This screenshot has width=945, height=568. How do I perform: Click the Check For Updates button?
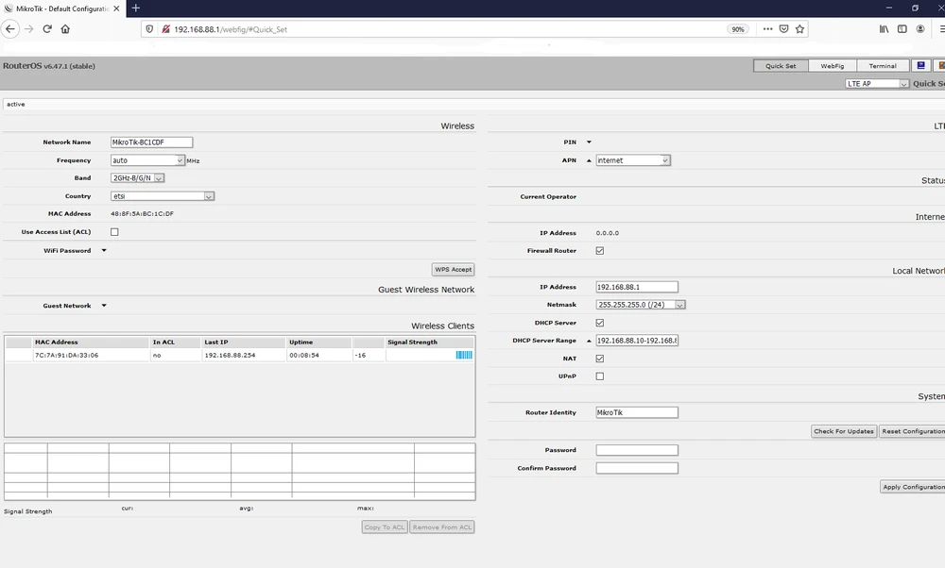click(x=843, y=430)
